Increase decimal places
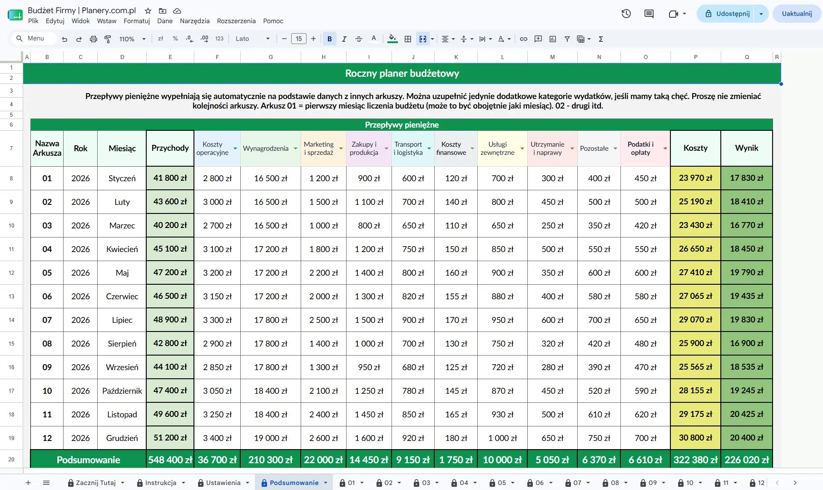The image size is (823, 490). pos(204,39)
